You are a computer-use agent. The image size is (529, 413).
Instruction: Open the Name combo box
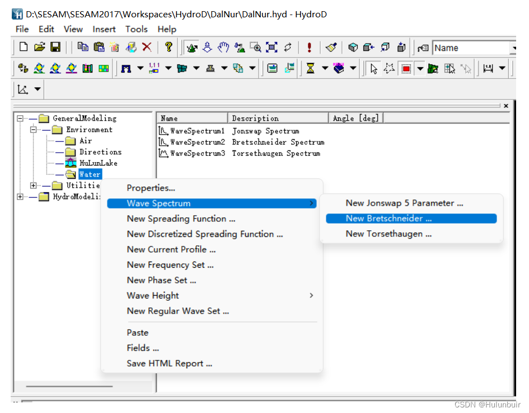click(474, 48)
